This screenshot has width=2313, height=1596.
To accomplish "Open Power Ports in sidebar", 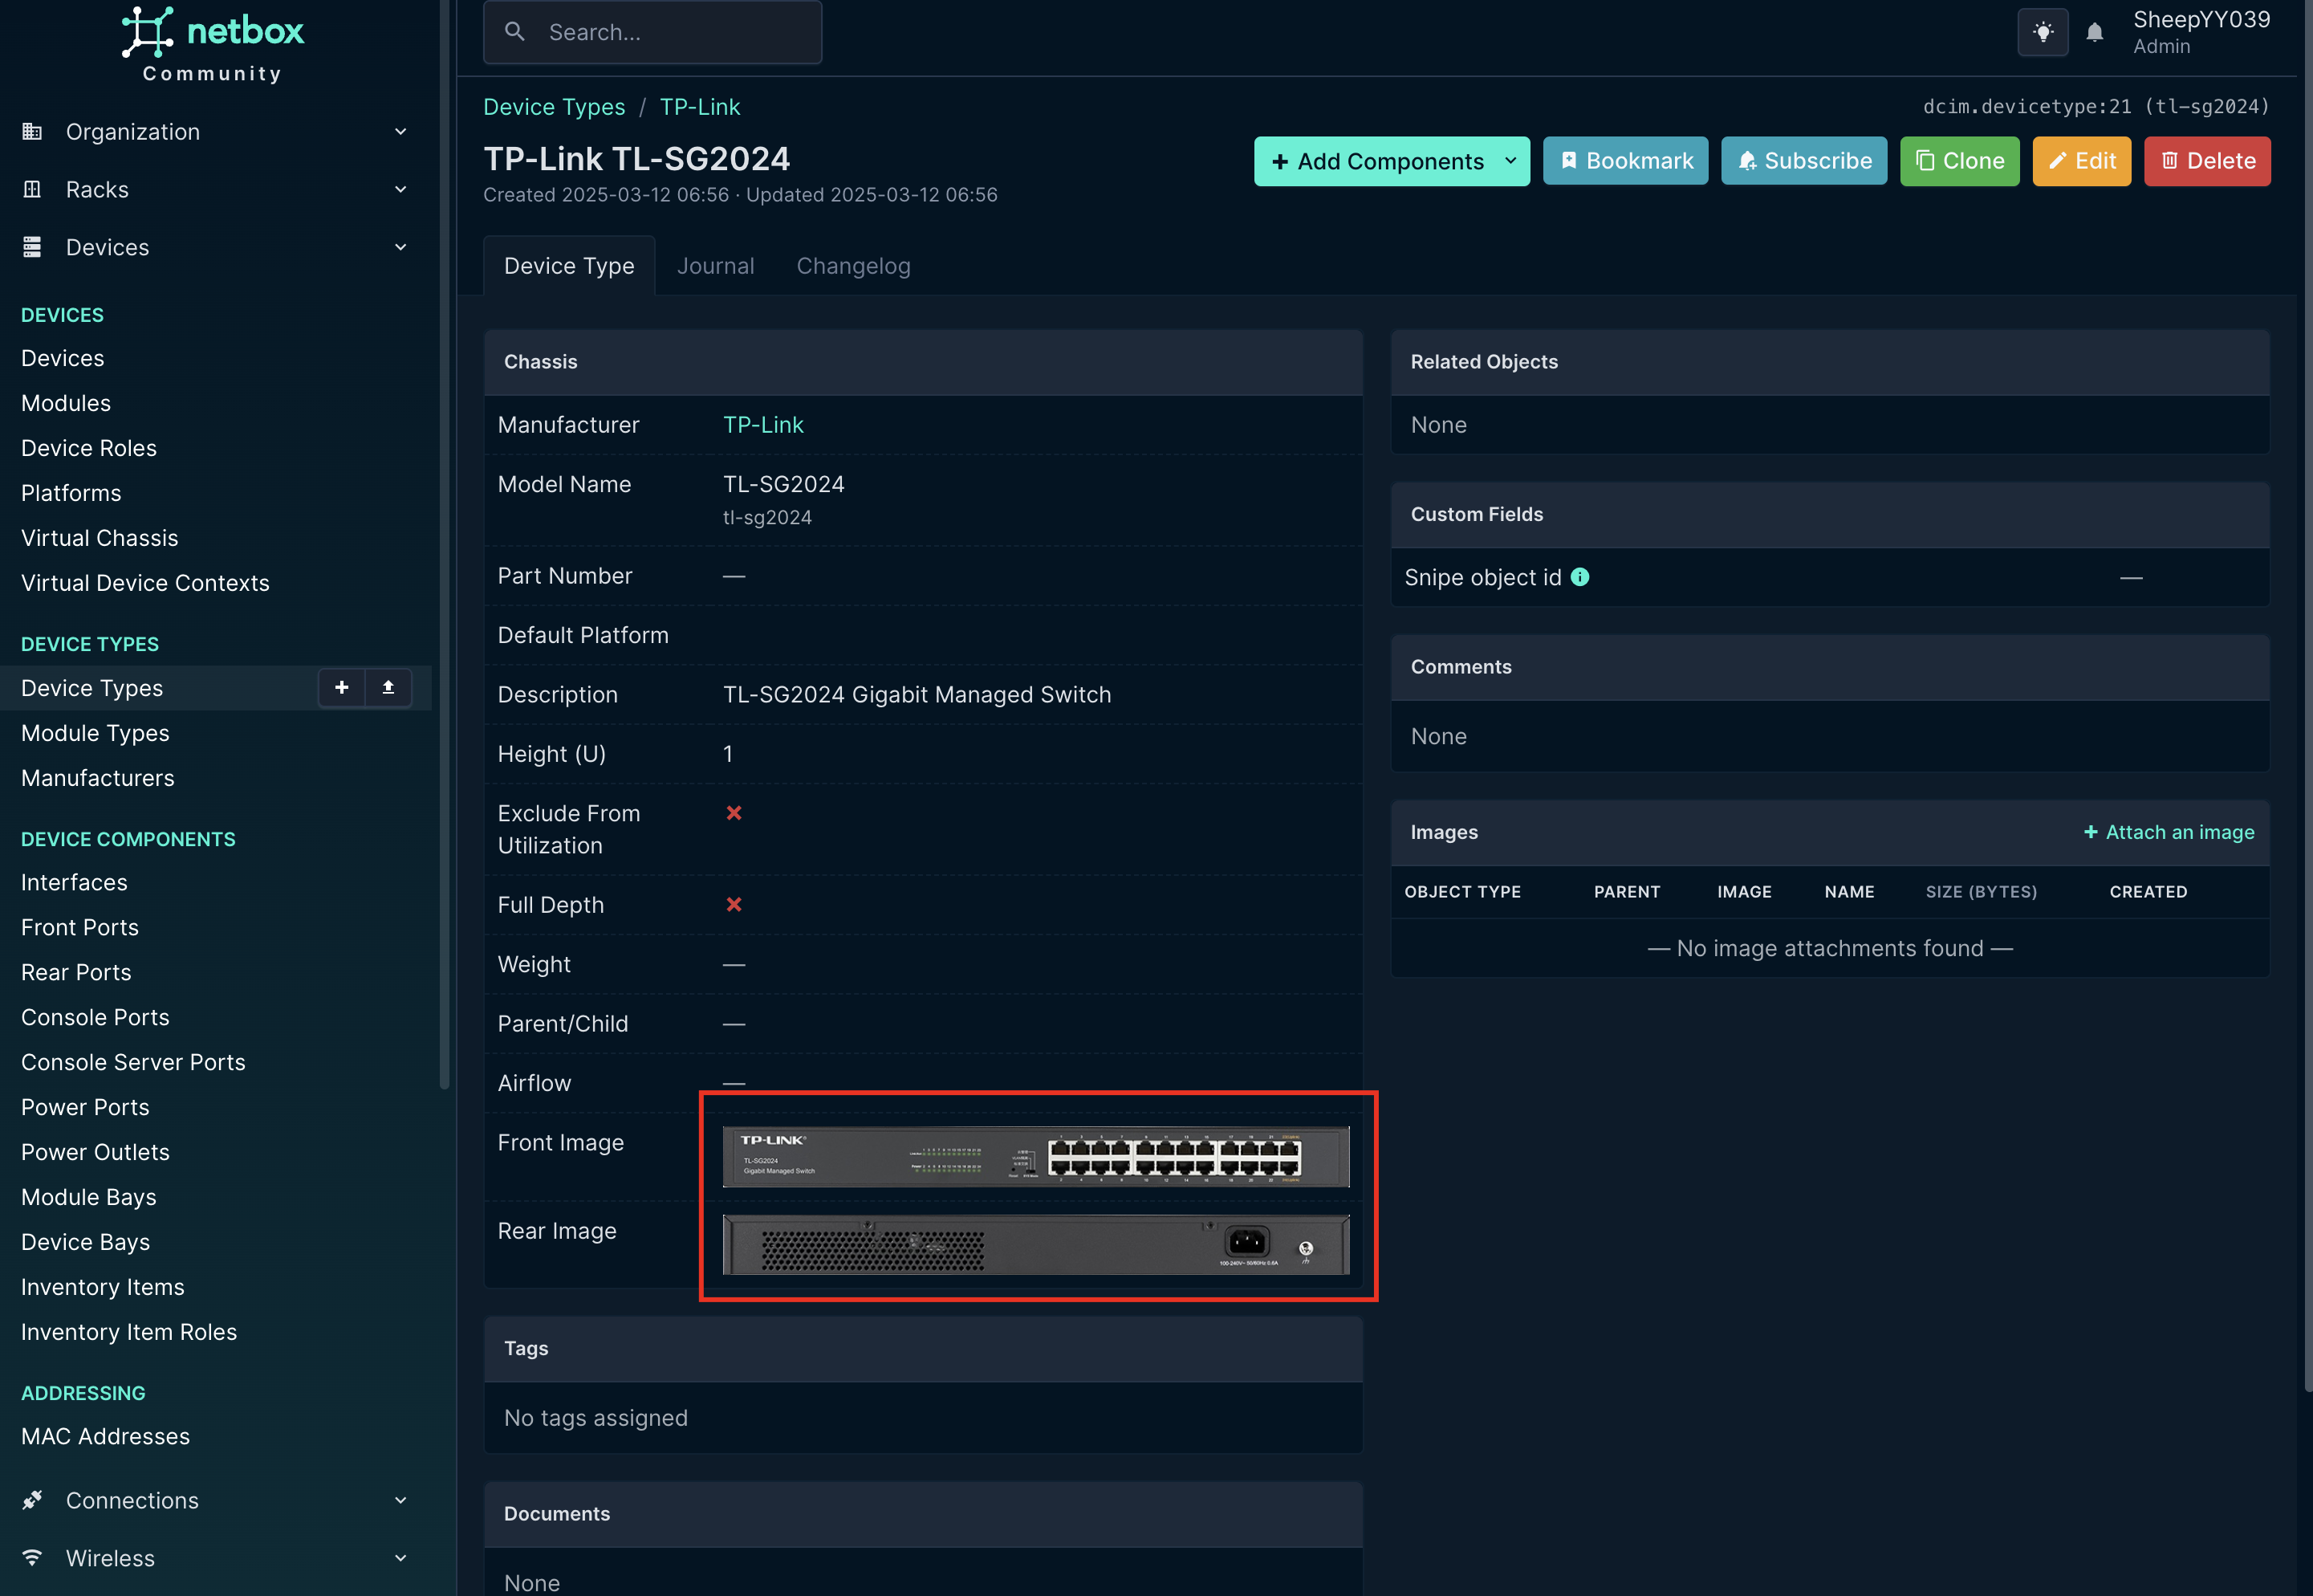I will click(85, 1107).
